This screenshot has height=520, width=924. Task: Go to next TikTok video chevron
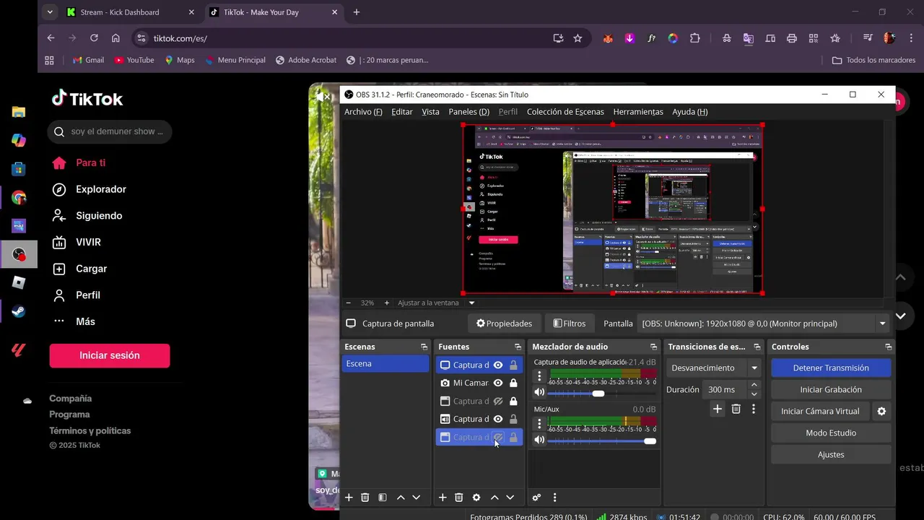900,316
